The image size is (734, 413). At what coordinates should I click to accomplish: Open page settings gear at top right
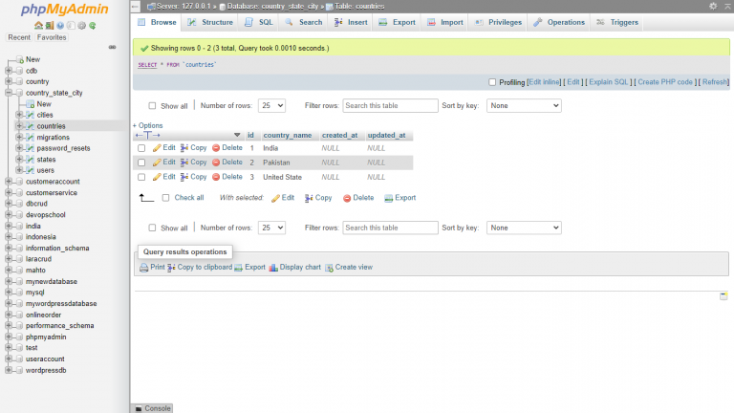click(x=713, y=6)
